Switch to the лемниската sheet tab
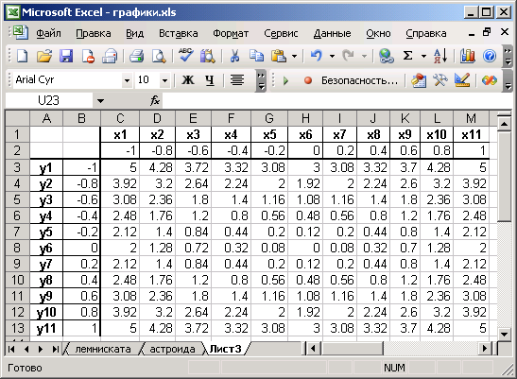517x379 pixels. 102,349
